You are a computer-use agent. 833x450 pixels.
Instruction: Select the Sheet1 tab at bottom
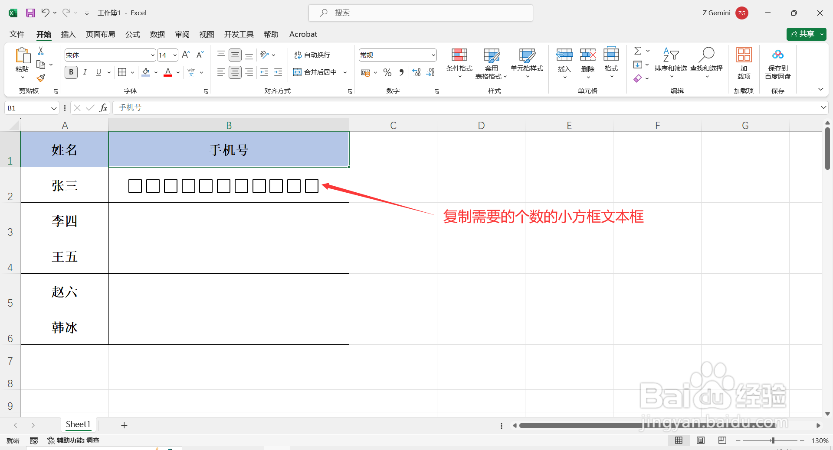coord(78,424)
